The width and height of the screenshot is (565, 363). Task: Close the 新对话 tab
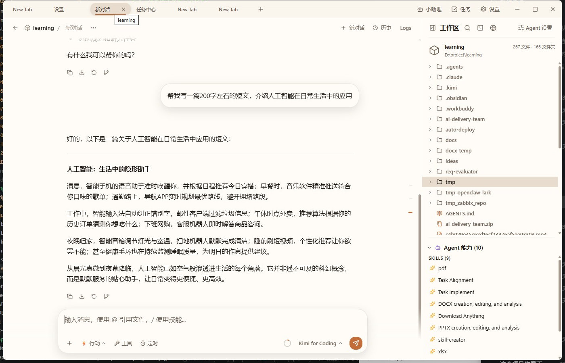point(123,9)
